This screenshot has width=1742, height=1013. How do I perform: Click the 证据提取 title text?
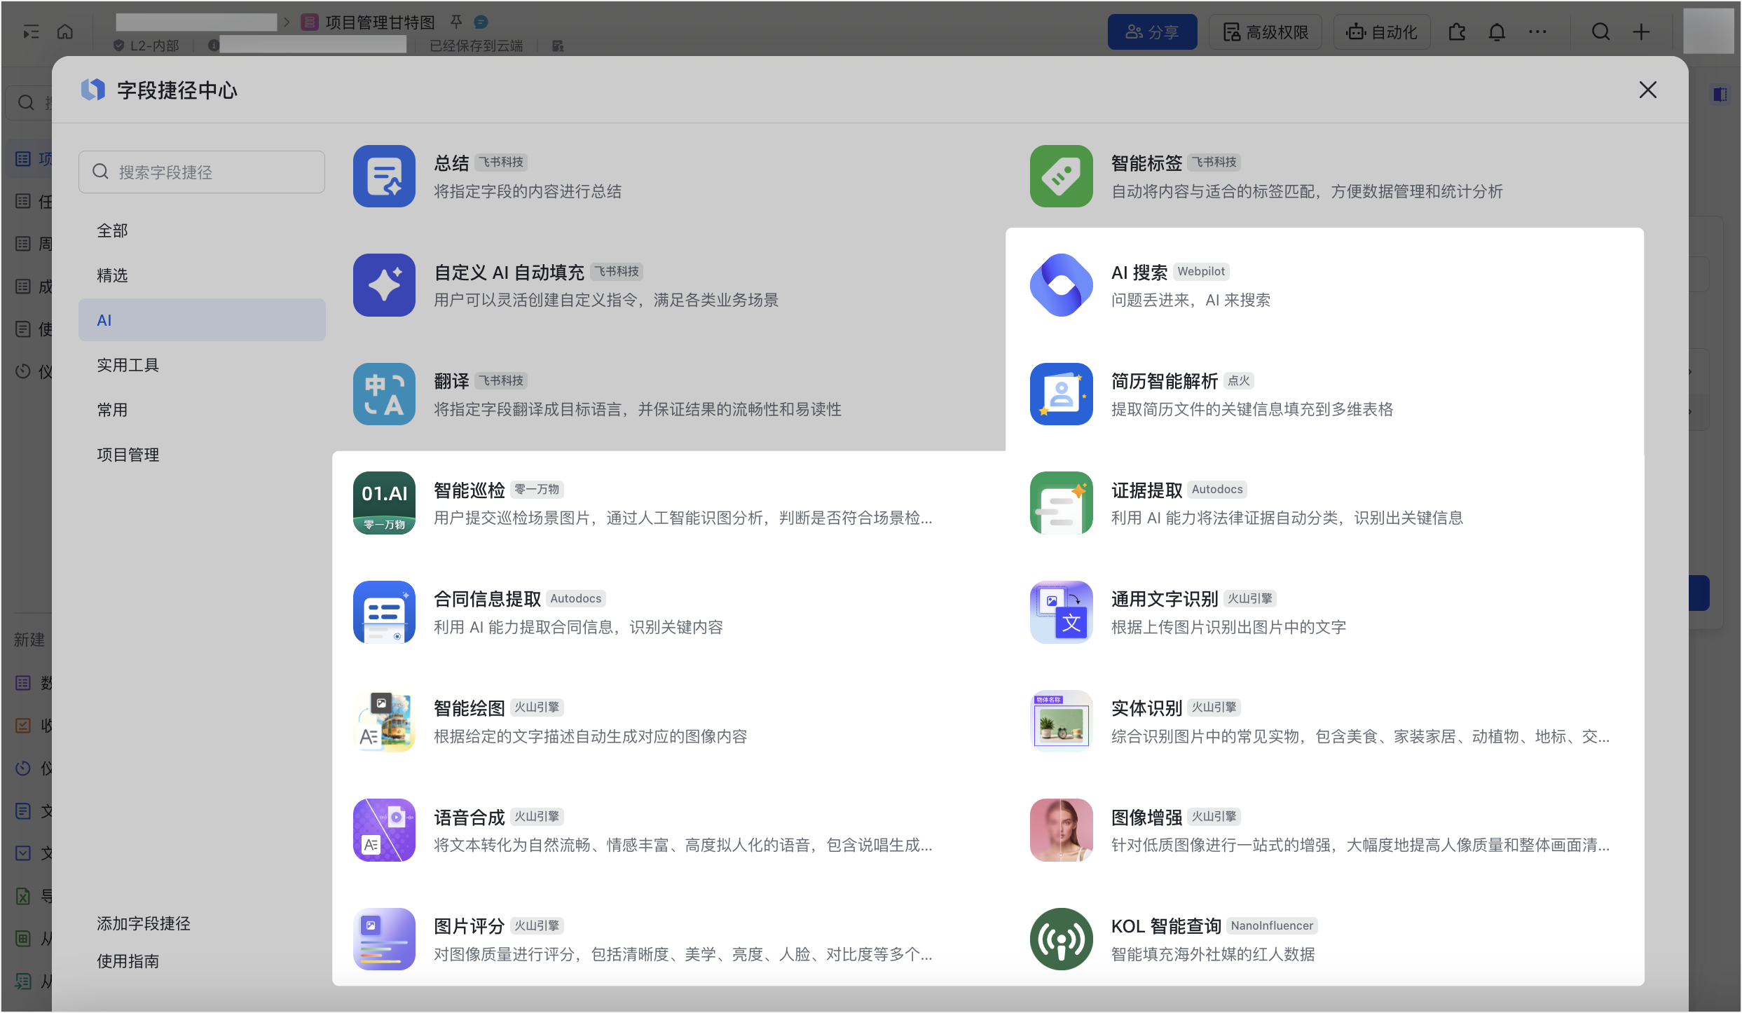1146,490
